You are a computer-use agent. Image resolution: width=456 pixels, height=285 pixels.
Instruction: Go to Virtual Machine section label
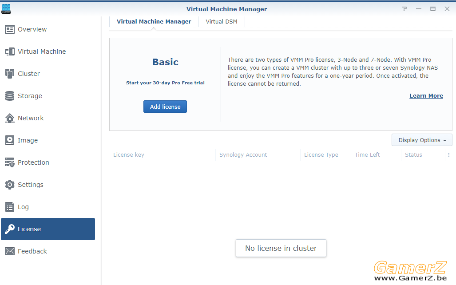(x=42, y=51)
